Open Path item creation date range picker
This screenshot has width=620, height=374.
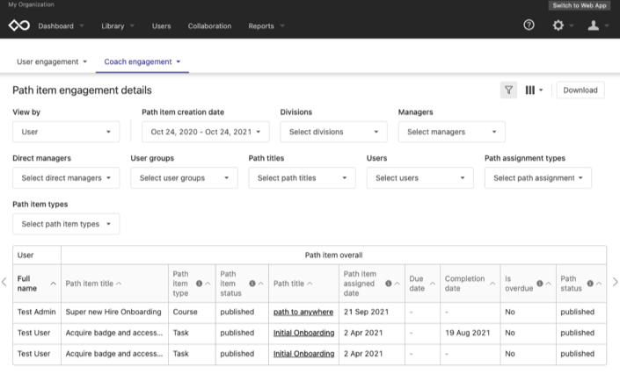tap(206, 132)
